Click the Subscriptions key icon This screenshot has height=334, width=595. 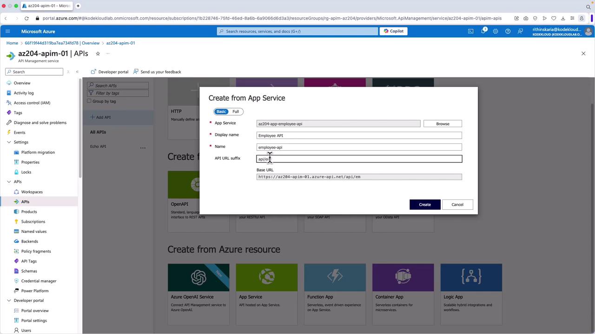[x=17, y=221]
